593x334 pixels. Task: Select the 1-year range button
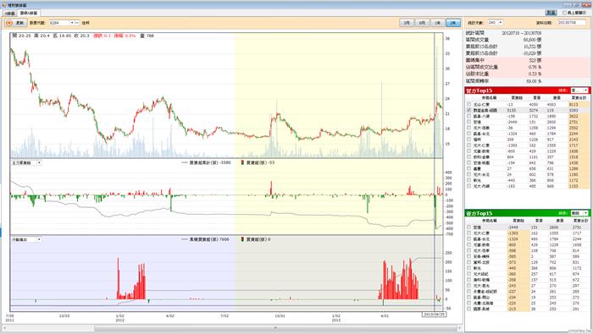coord(438,23)
